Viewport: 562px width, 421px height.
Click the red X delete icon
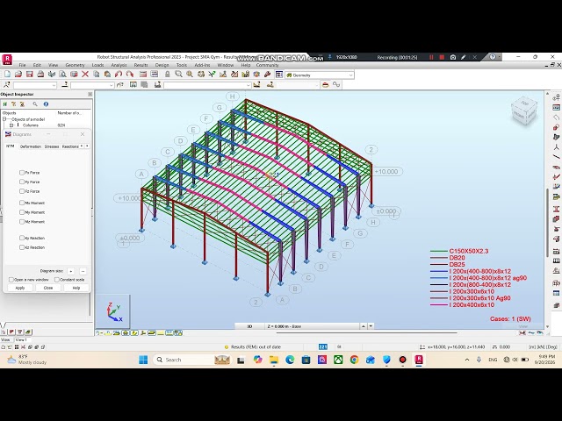point(85,74)
